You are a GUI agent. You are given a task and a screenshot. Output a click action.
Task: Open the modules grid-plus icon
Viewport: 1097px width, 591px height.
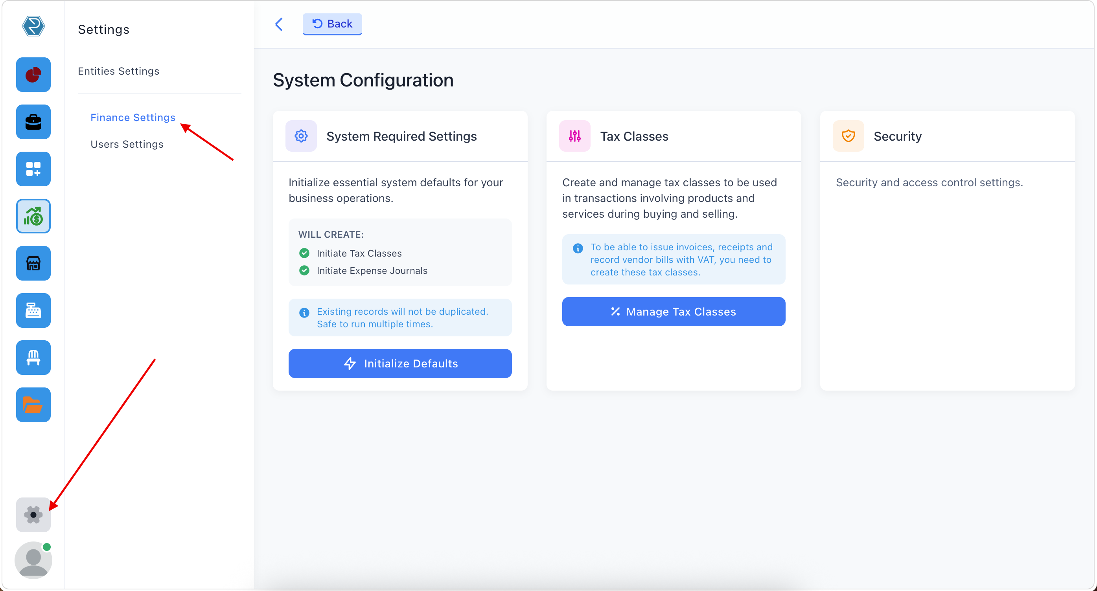[x=33, y=169]
